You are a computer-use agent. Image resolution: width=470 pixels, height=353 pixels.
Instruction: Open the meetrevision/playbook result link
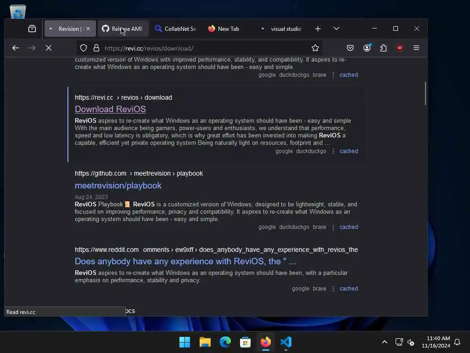coord(118,186)
